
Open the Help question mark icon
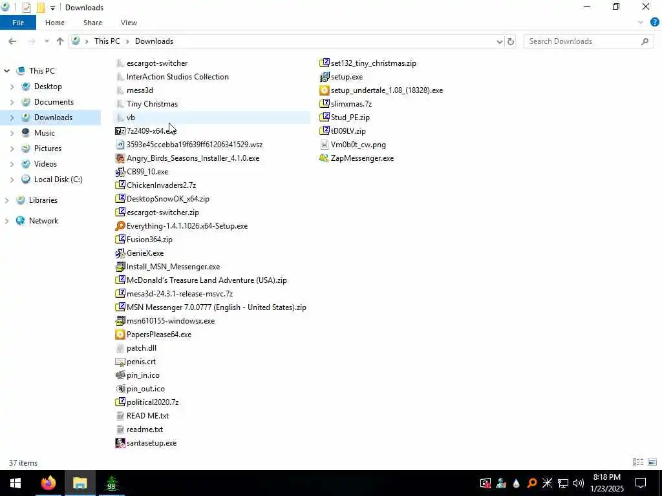pyautogui.click(x=654, y=23)
